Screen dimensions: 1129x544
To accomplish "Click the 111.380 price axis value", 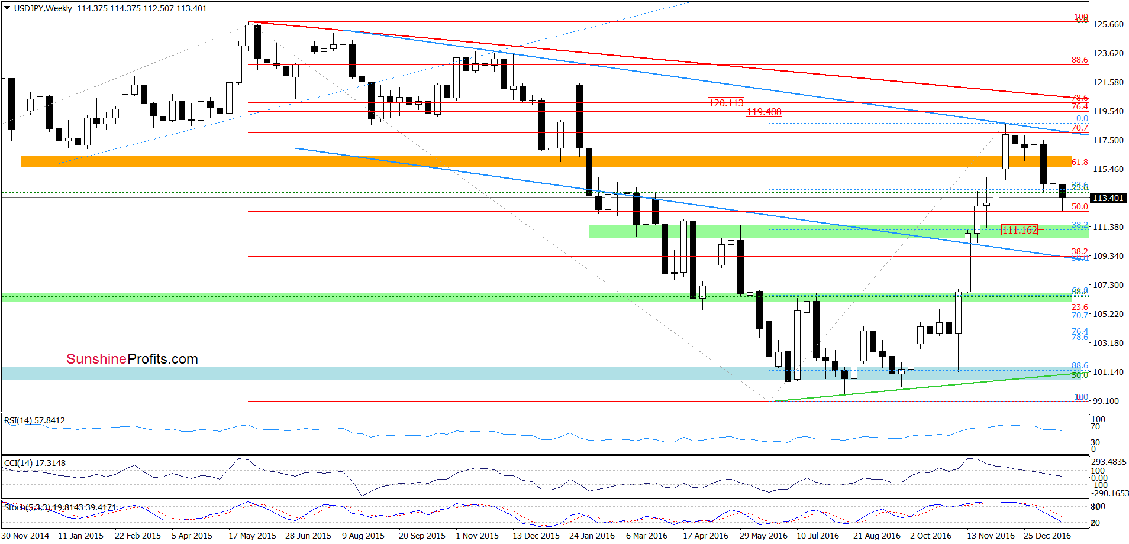I will point(1108,227).
